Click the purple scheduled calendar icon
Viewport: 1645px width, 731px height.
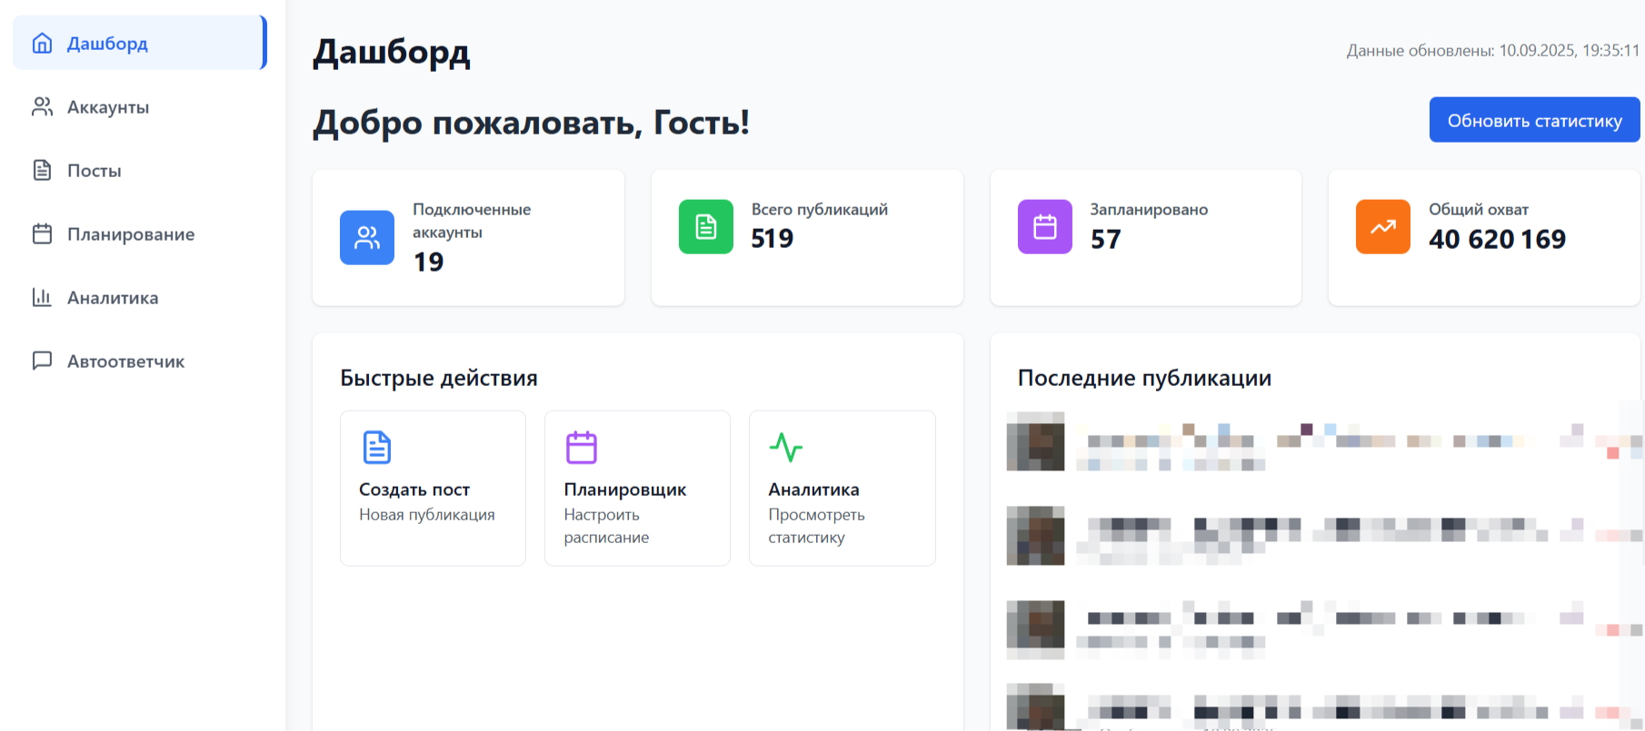[x=1045, y=227]
